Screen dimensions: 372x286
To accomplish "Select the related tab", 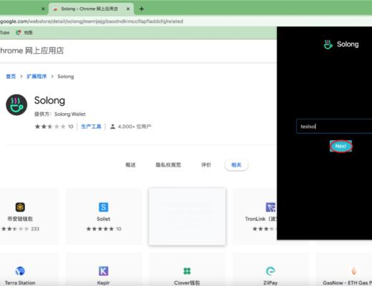I will [x=237, y=165].
